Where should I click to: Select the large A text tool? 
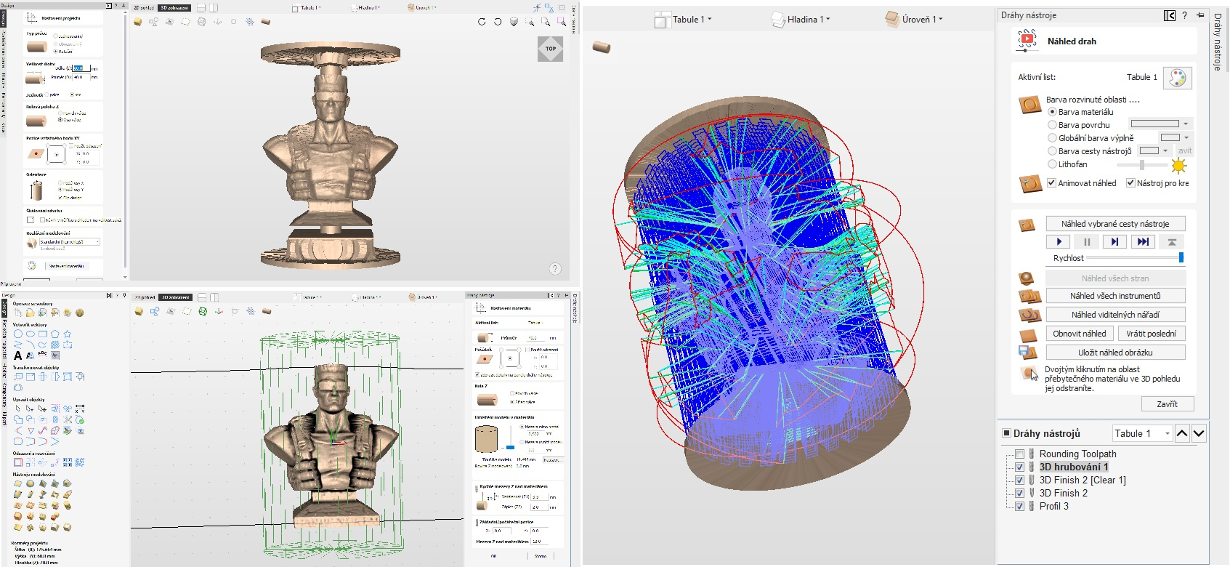click(18, 355)
